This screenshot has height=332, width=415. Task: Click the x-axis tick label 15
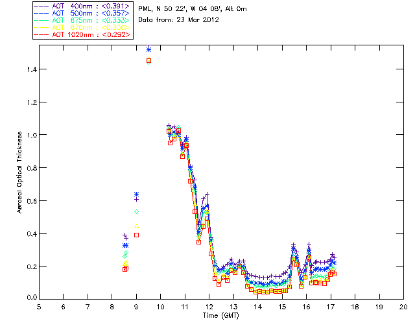[x=282, y=307]
